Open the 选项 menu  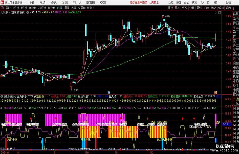194,3
